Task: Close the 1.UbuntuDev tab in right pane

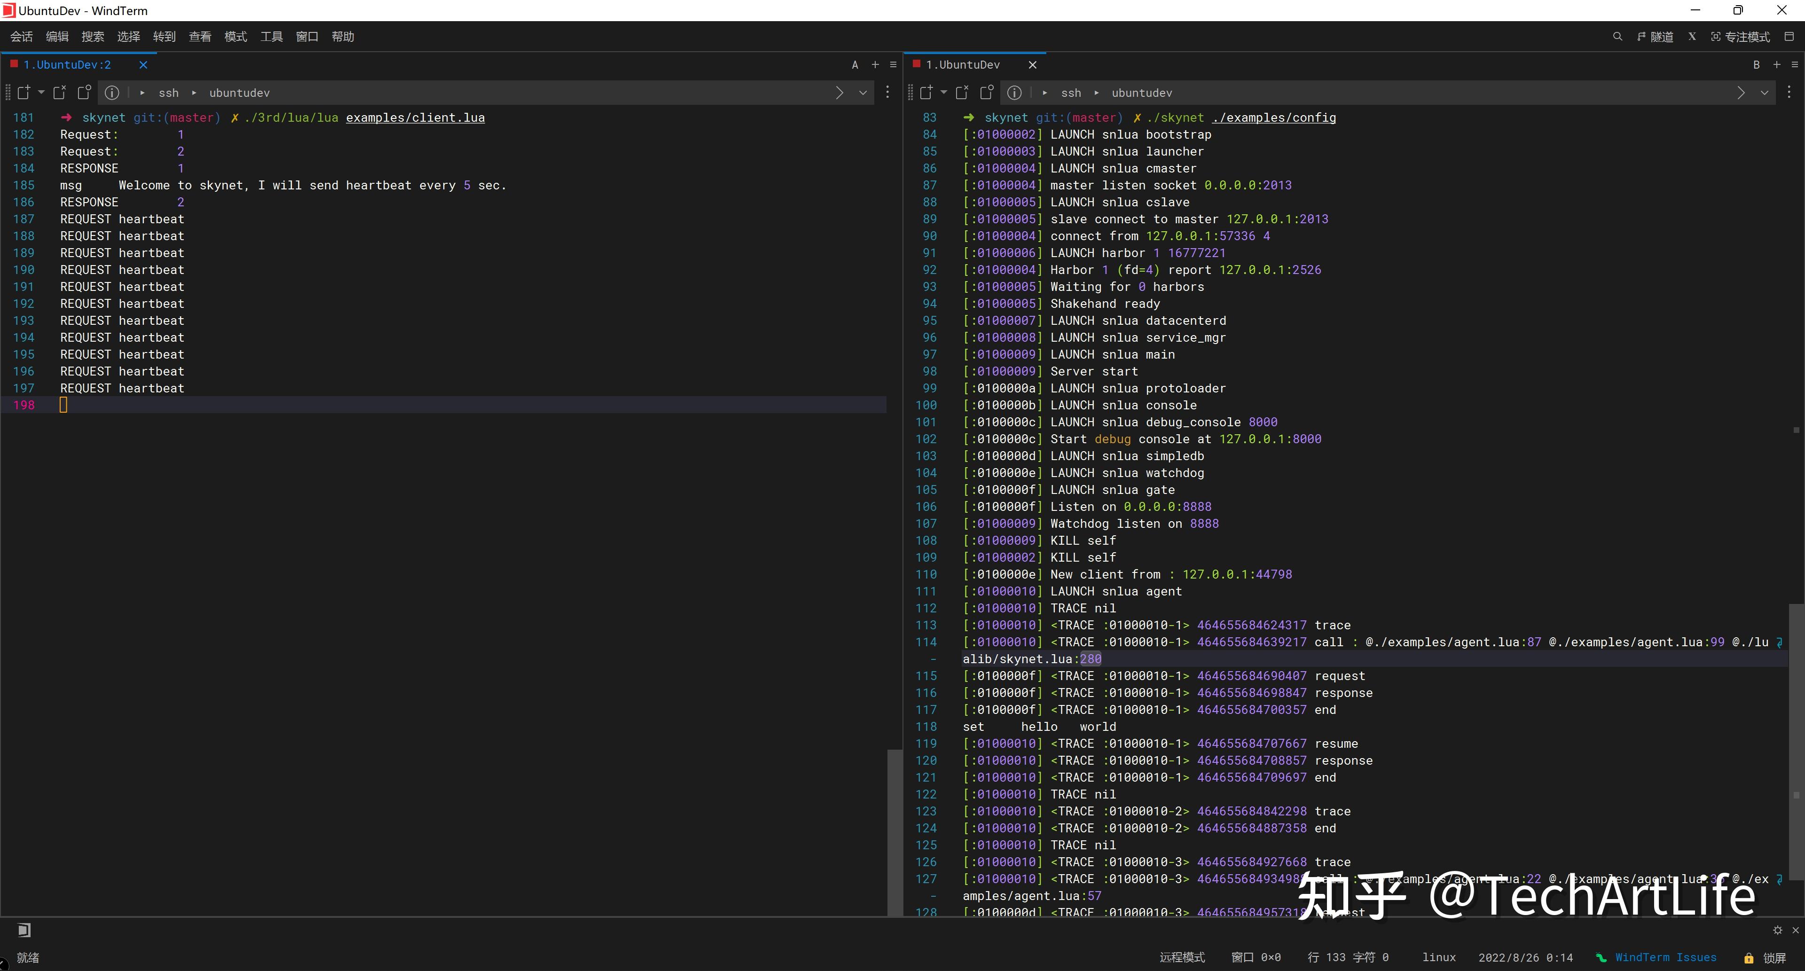Action: [x=1032, y=64]
